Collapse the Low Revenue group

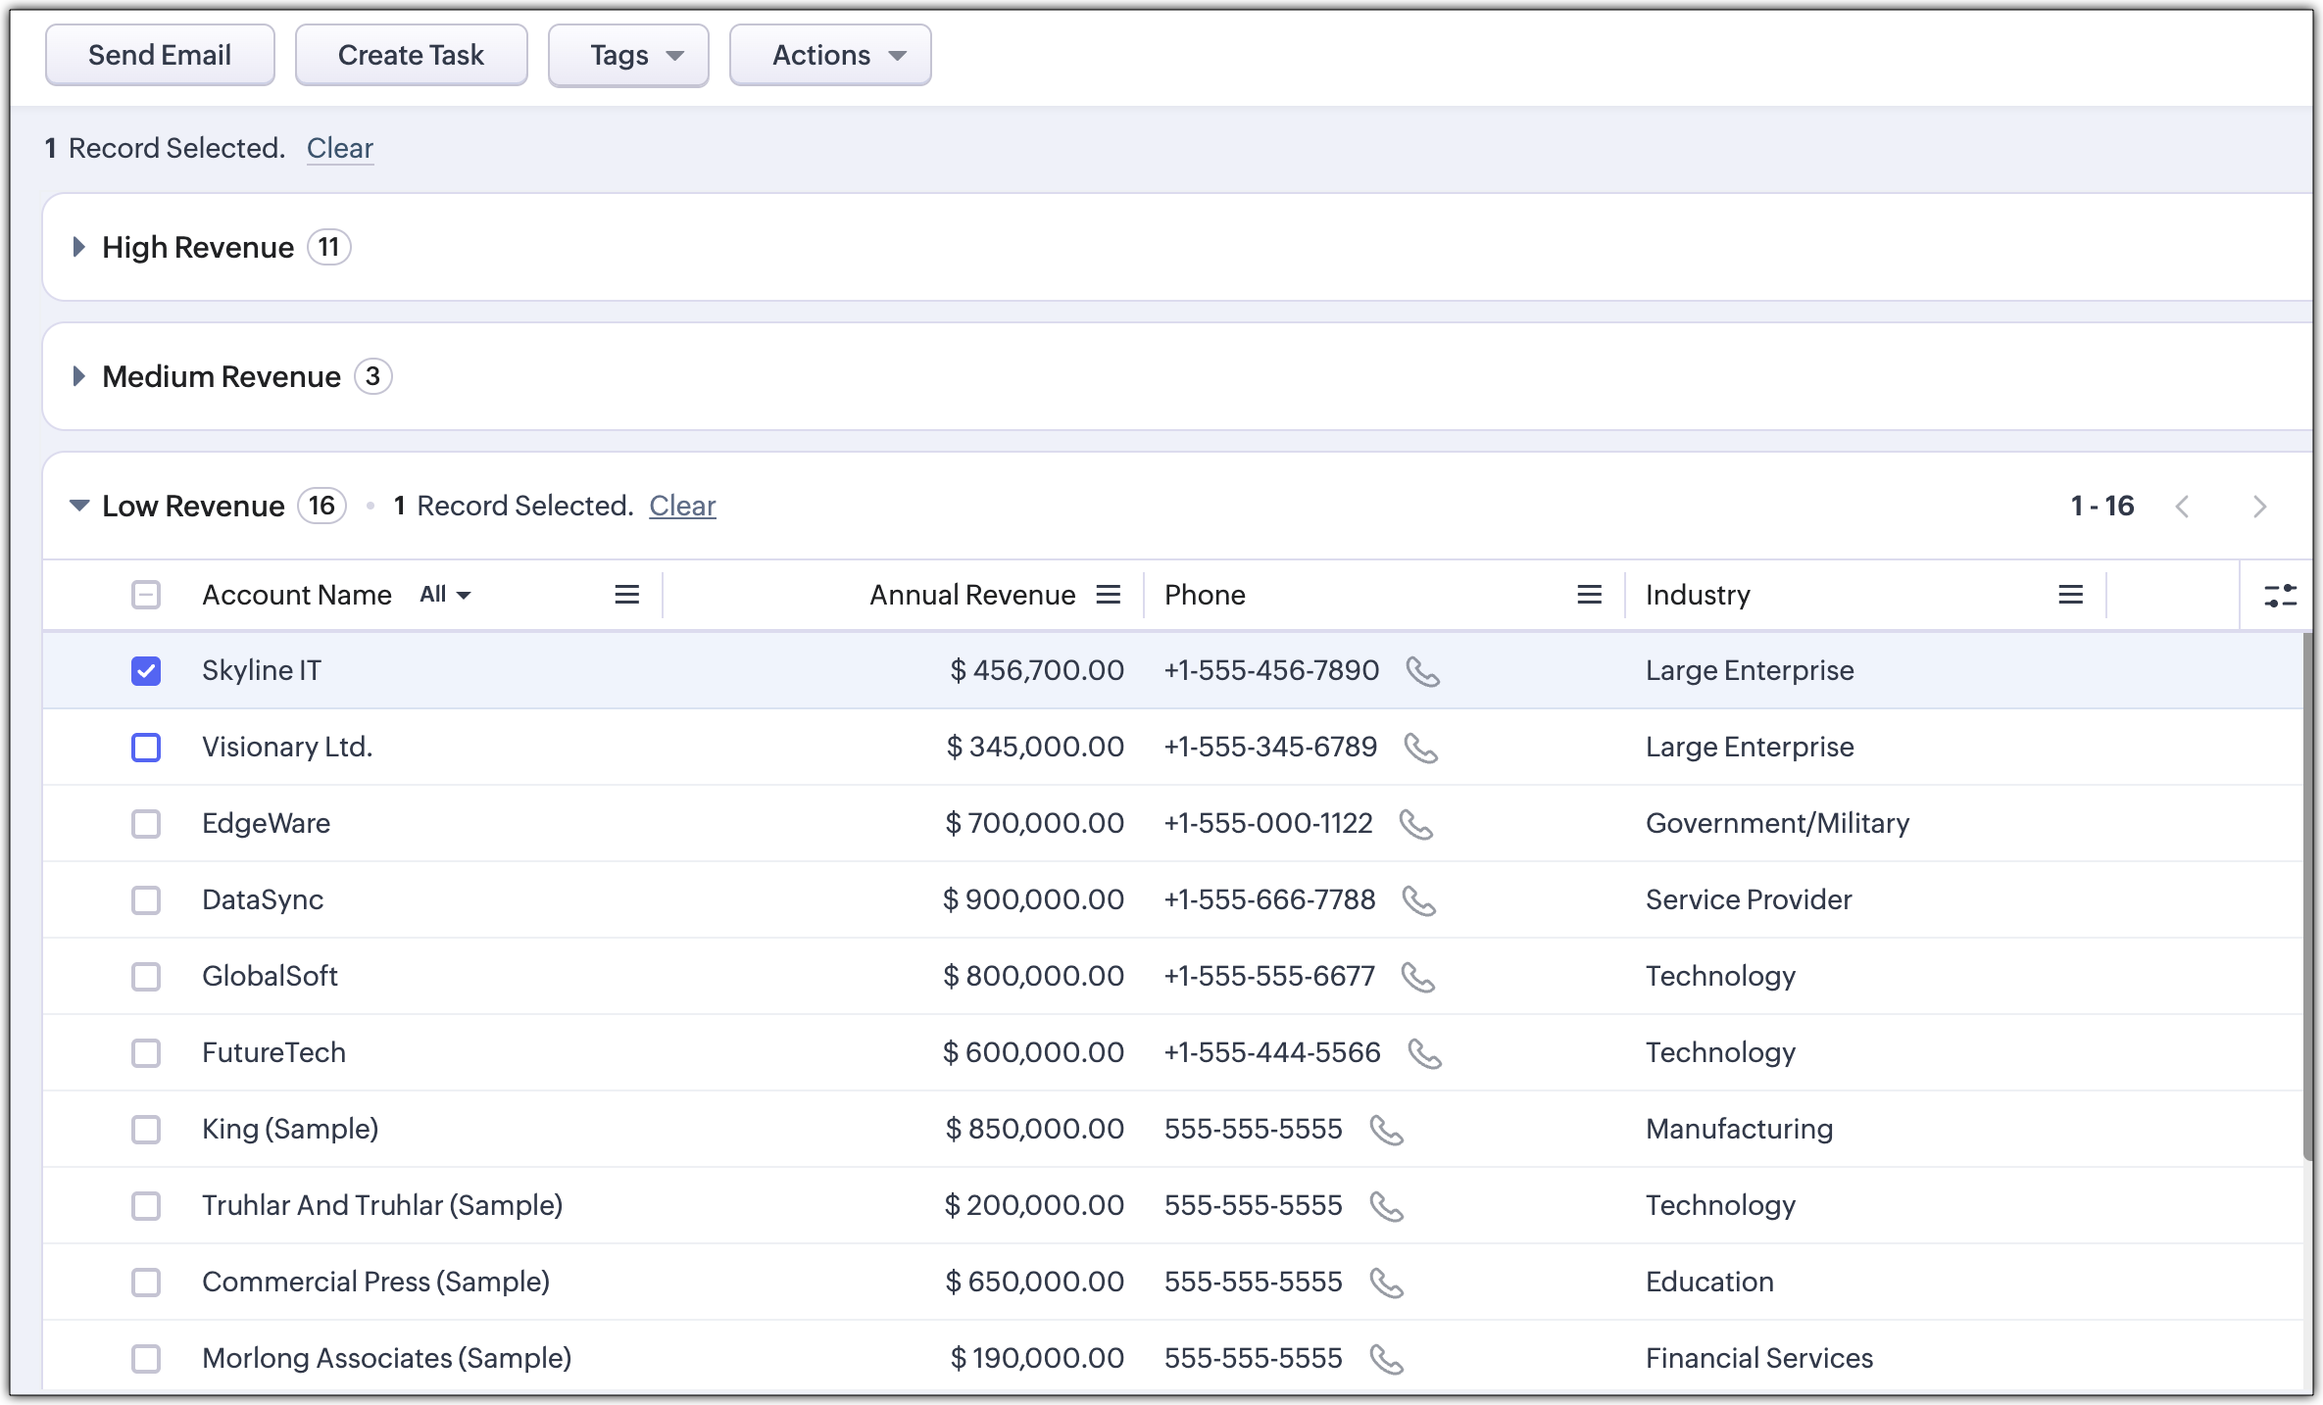click(x=79, y=506)
